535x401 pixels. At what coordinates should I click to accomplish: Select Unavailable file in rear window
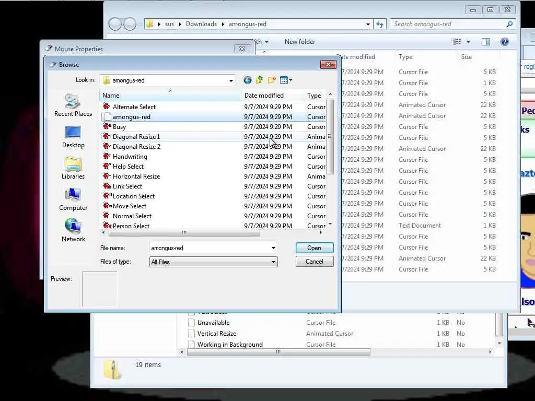(x=213, y=323)
